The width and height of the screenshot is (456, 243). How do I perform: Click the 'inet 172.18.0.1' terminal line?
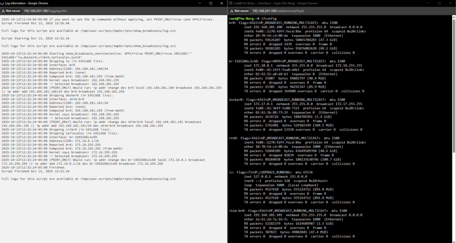pyautogui.click(x=303, y=66)
